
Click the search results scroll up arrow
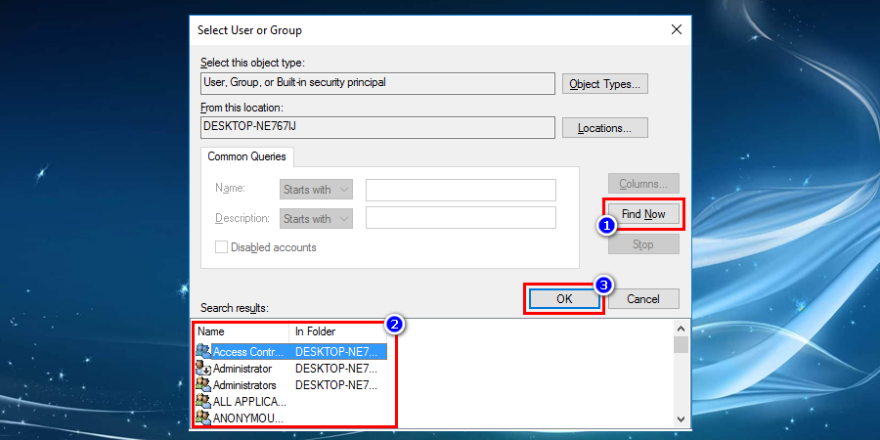point(681,329)
